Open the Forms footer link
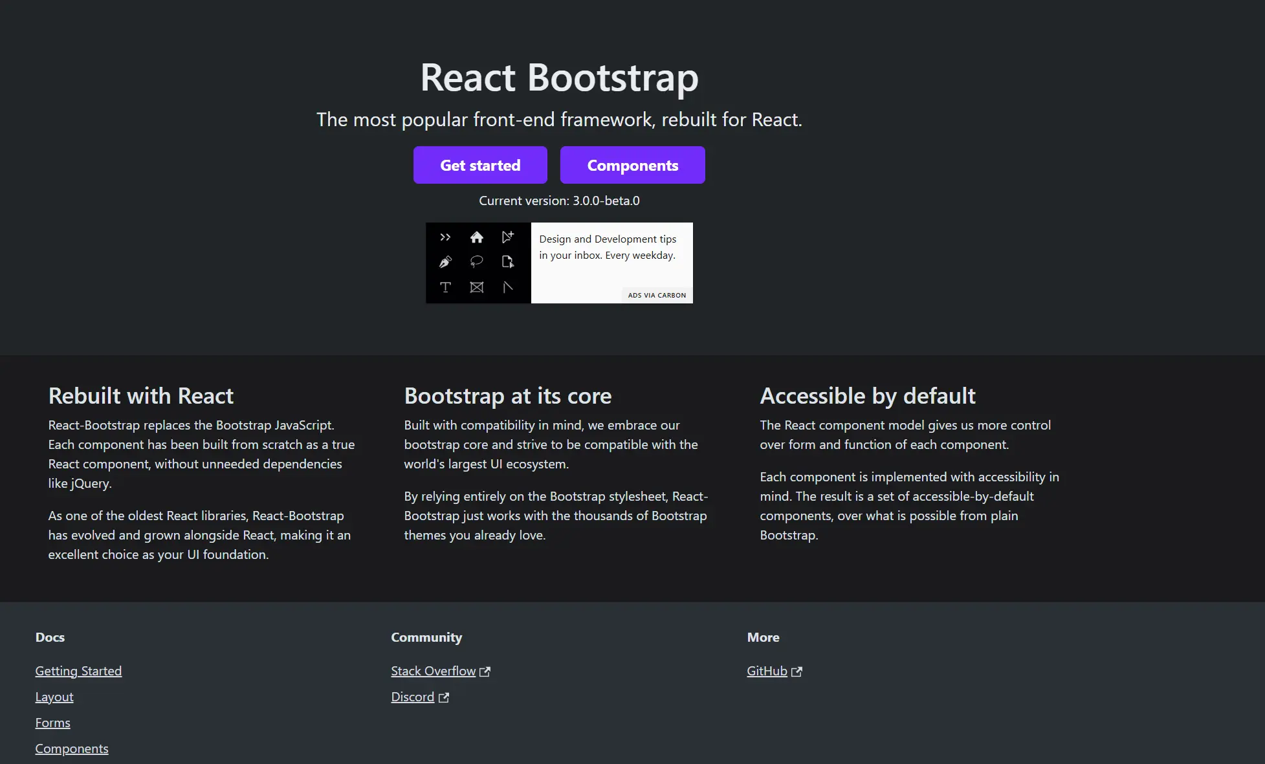Screen dimensions: 1265x764 click(x=52, y=723)
